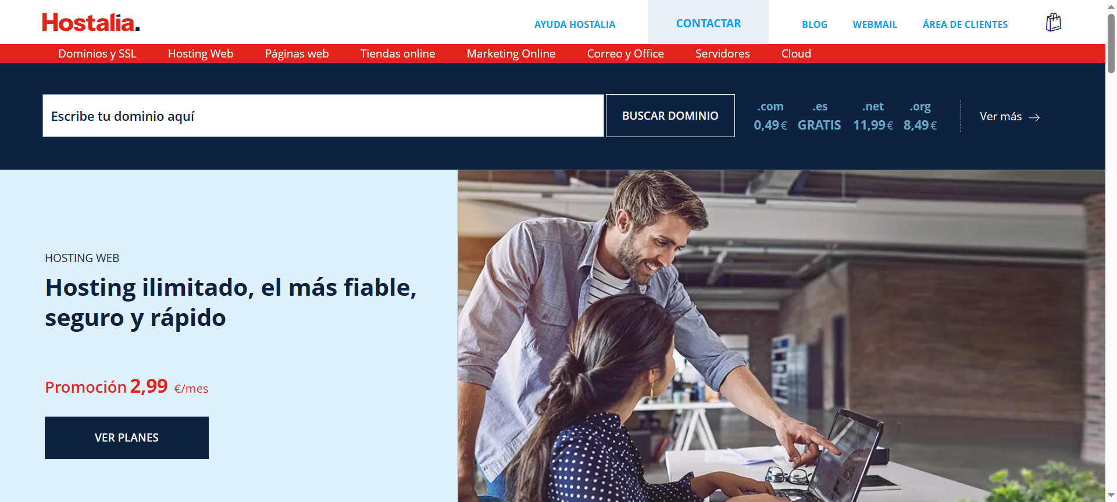
Task: Click the arrow next to Ver más
Action: pos(1034,117)
